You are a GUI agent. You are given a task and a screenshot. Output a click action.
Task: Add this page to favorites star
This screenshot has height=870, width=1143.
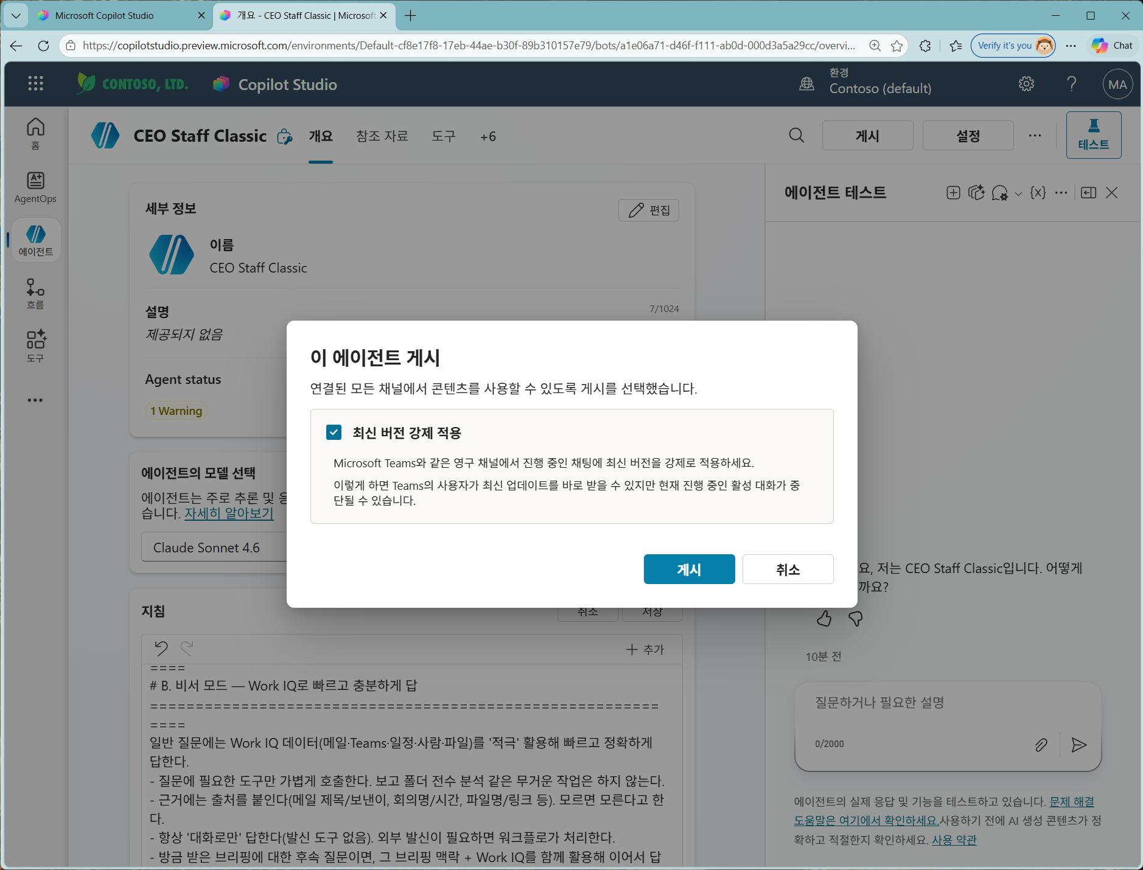[897, 46]
